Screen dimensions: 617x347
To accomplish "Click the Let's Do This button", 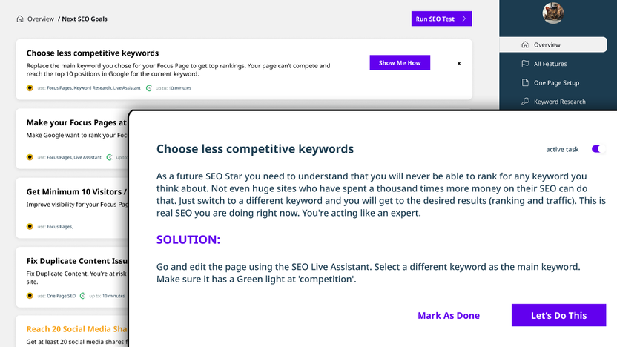I will (x=558, y=315).
